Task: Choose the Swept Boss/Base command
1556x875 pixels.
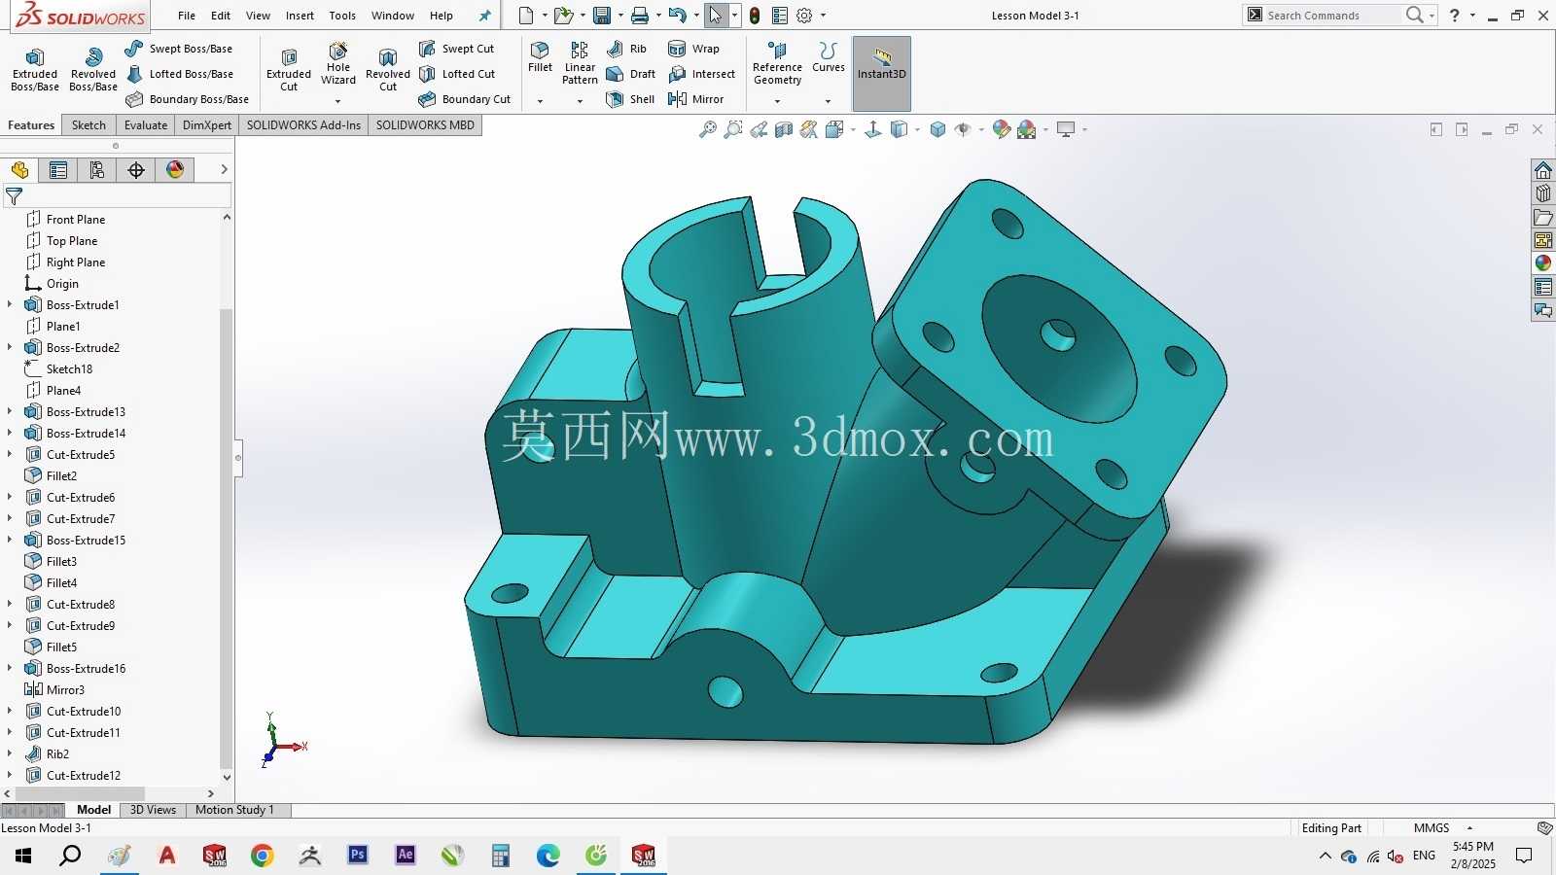Action: point(179,49)
